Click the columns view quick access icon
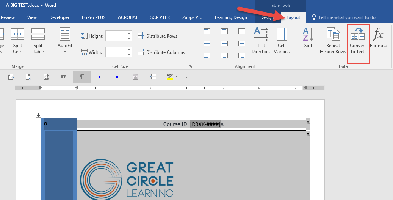Viewport: 393px width, 200px height. click(135, 77)
